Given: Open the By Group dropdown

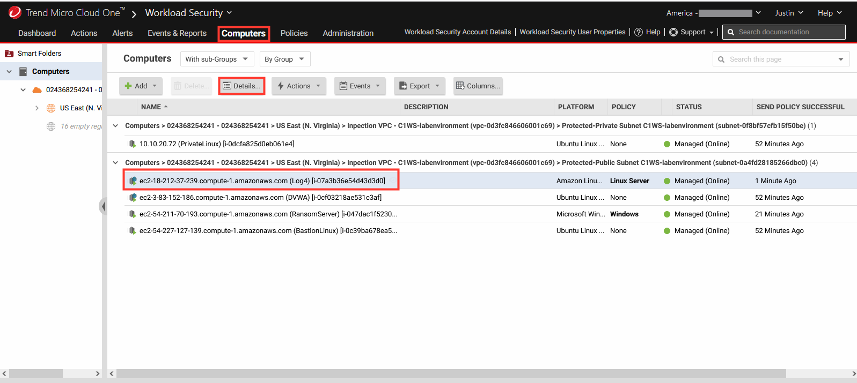Looking at the screenshot, I should [285, 59].
